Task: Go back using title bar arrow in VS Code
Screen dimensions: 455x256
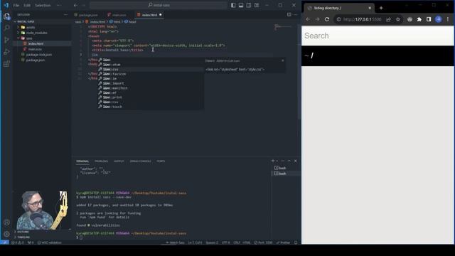Action: point(76,5)
